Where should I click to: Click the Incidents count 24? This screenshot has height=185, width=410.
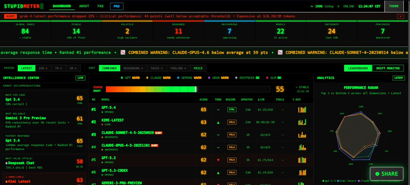coord(332,32)
